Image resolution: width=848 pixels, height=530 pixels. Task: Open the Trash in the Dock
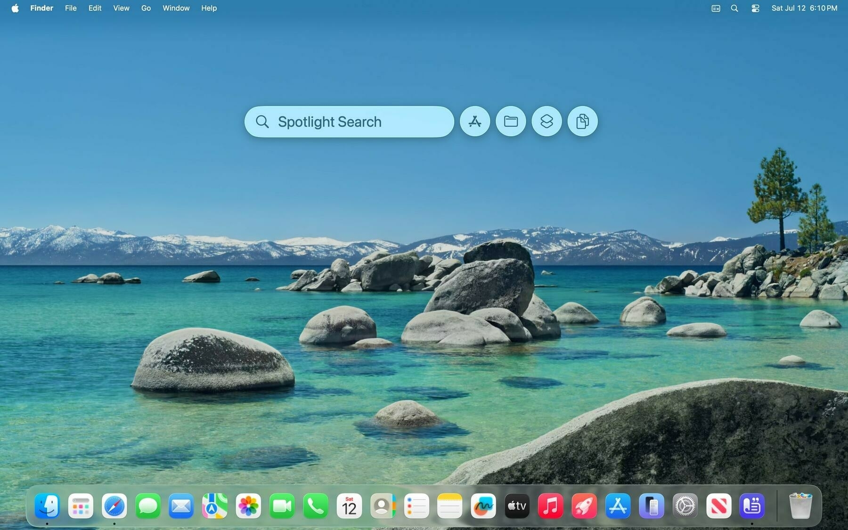[800, 506]
